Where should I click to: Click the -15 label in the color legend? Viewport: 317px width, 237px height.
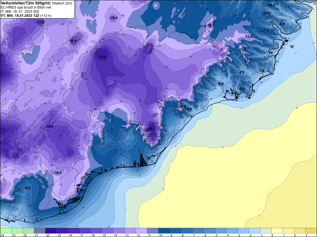pos(104,235)
